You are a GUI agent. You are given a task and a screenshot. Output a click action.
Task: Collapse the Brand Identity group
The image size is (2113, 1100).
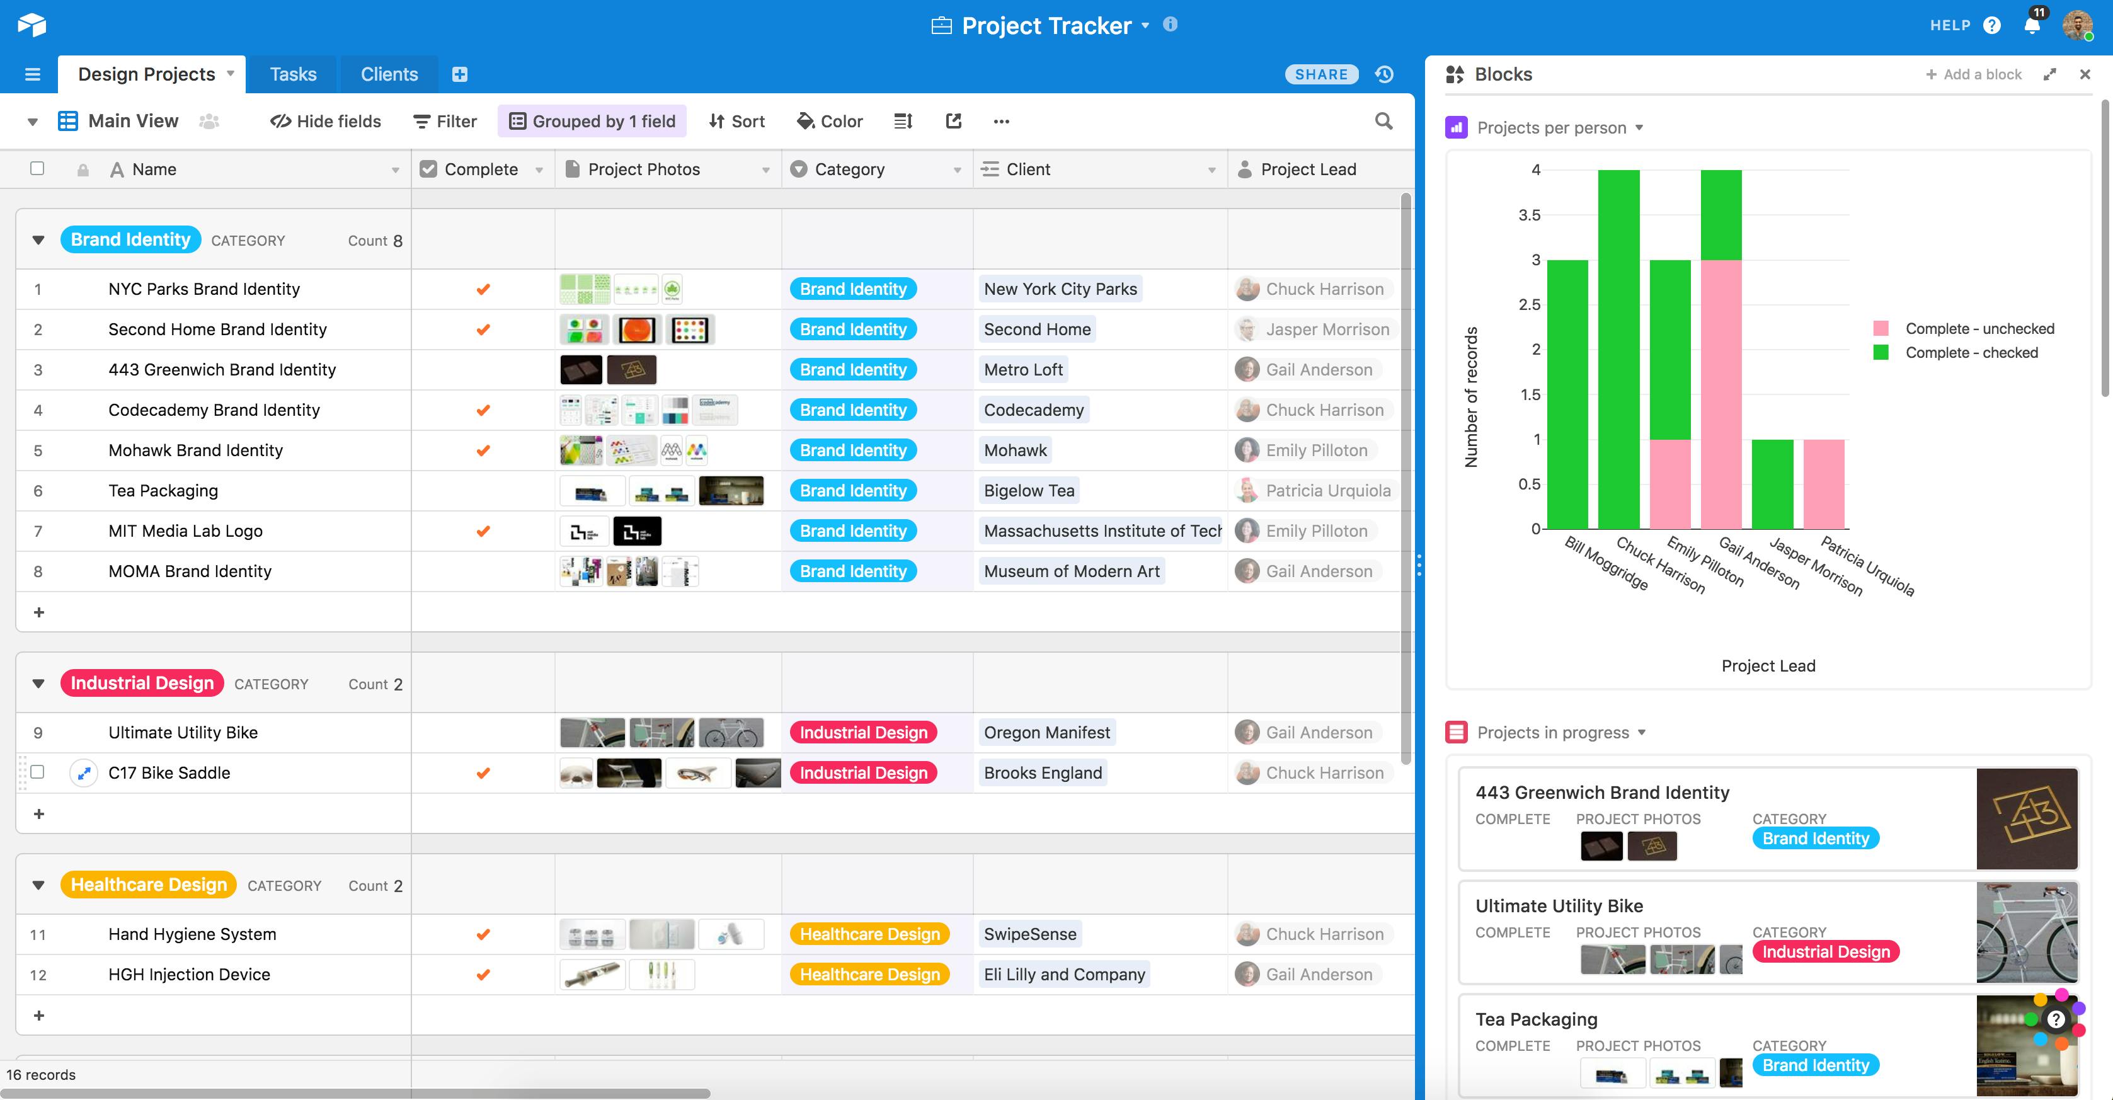click(38, 239)
